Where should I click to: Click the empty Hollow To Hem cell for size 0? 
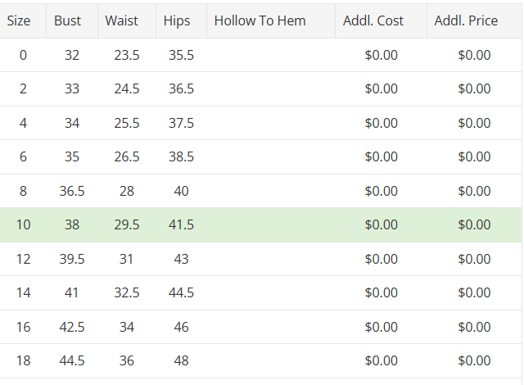tap(271, 55)
